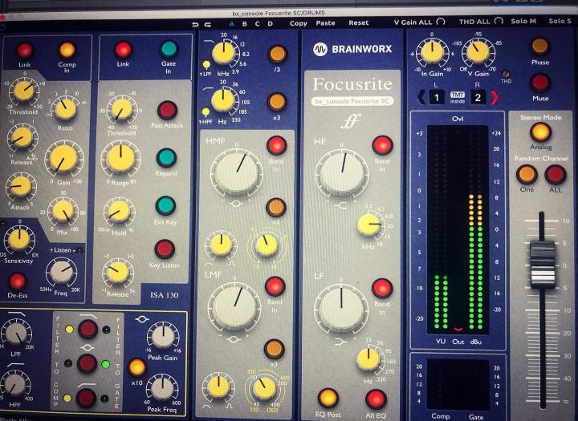
Task: Click the sidechain Peak Gain knob
Action: click(x=162, y=337)
